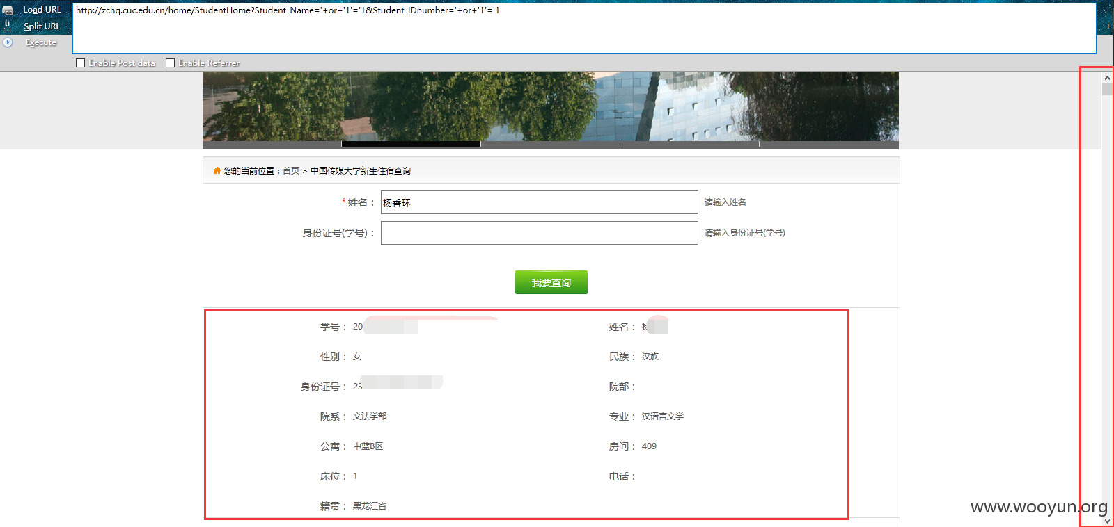
Task: Click the scrollbar up arrow
Action: tap(1107, 78)
